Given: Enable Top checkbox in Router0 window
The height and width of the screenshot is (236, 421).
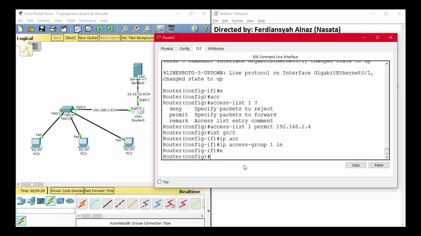Looking at the screenshot, I should (x=160, y=182).
